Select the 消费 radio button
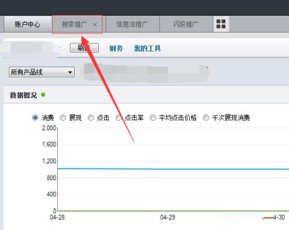The width and height of the screenshot is (289, 230). coord(35,117)
